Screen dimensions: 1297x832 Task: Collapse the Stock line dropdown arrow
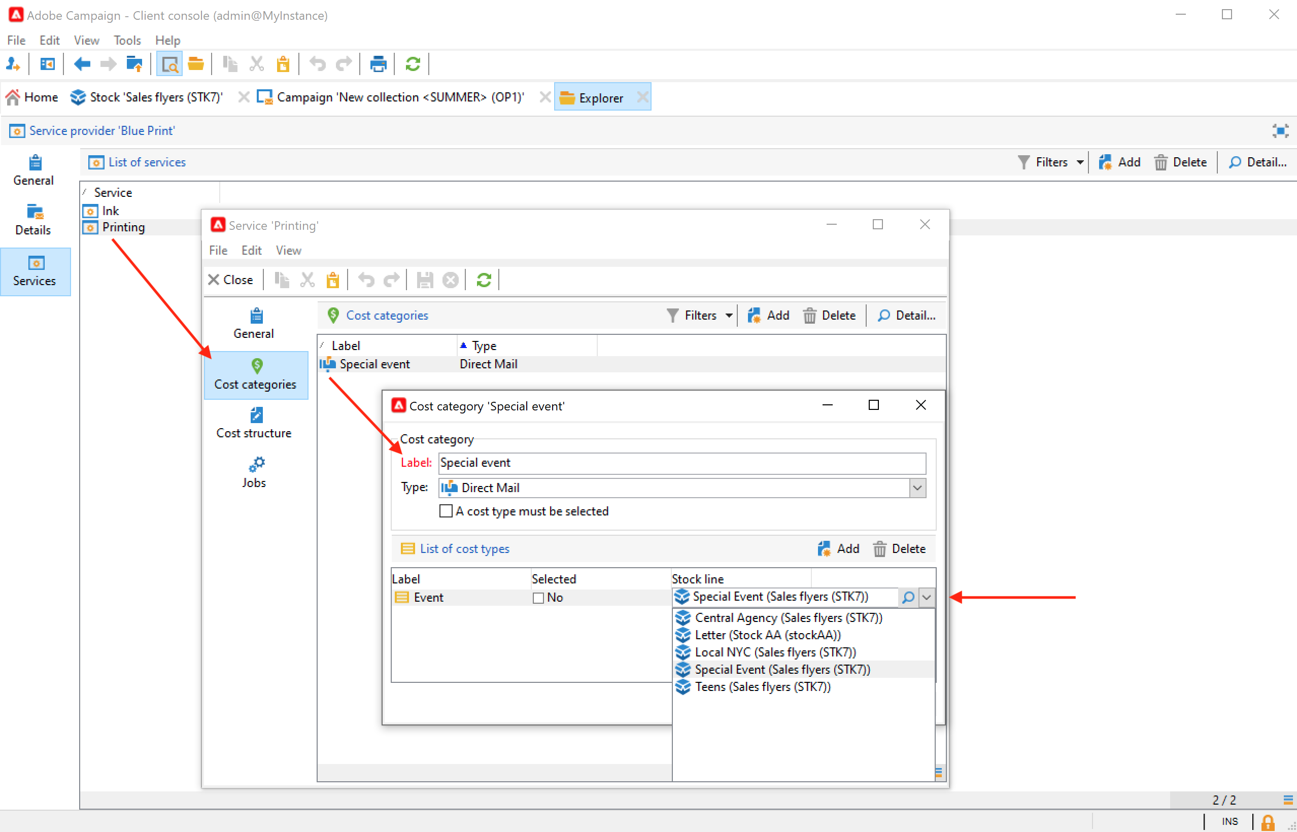(927, 597)
